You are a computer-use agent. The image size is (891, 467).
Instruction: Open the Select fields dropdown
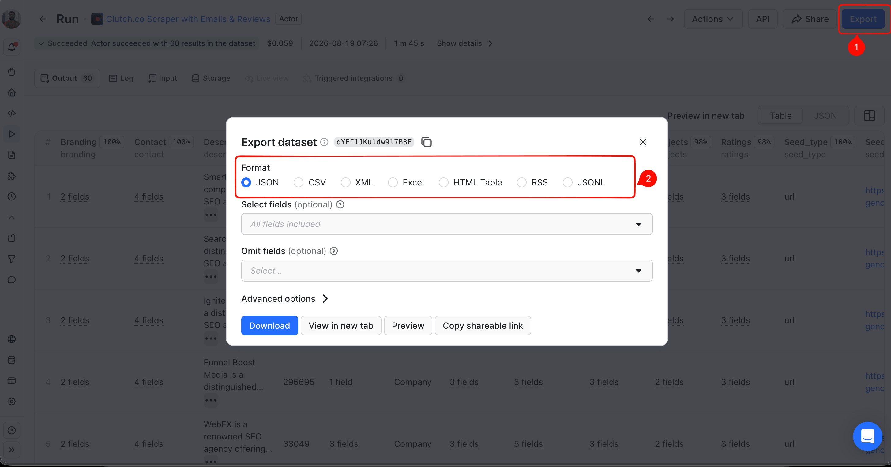tap(446, 224)
